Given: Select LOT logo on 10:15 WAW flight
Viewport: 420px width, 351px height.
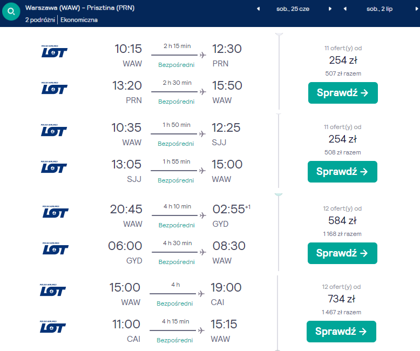Looking at the screenshot, I should pyautogui.click(x=54, y=51).
